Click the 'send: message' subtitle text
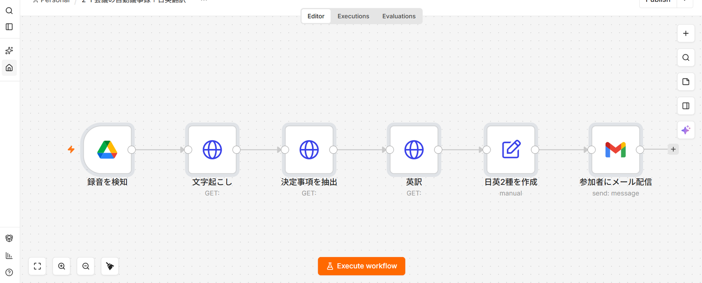 click(616, 193)
